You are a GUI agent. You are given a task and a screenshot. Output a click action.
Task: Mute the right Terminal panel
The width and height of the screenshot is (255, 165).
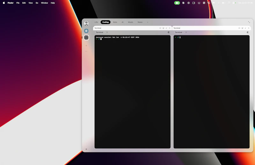pyautogui.click(x=239, y=28)
